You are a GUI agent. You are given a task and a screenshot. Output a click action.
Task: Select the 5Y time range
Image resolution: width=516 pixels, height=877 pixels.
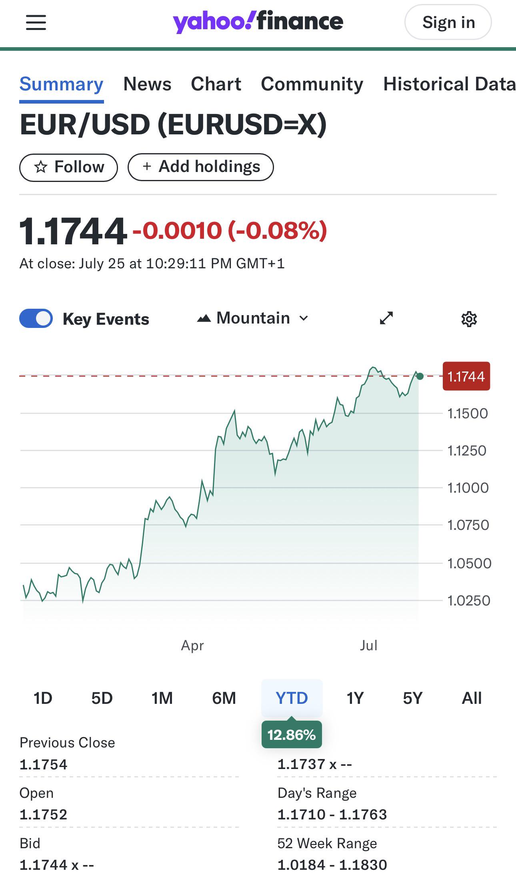point(412,698)
